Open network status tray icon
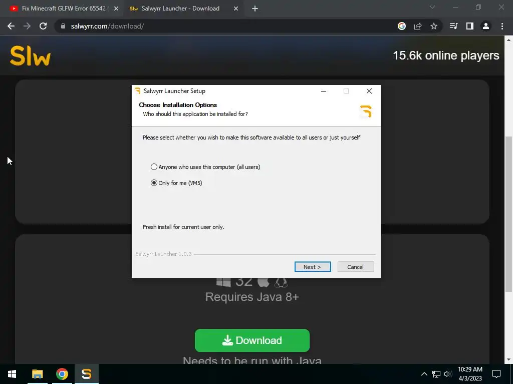The width and height of the screenshot is (513, 384). click(x=436, y=374)
